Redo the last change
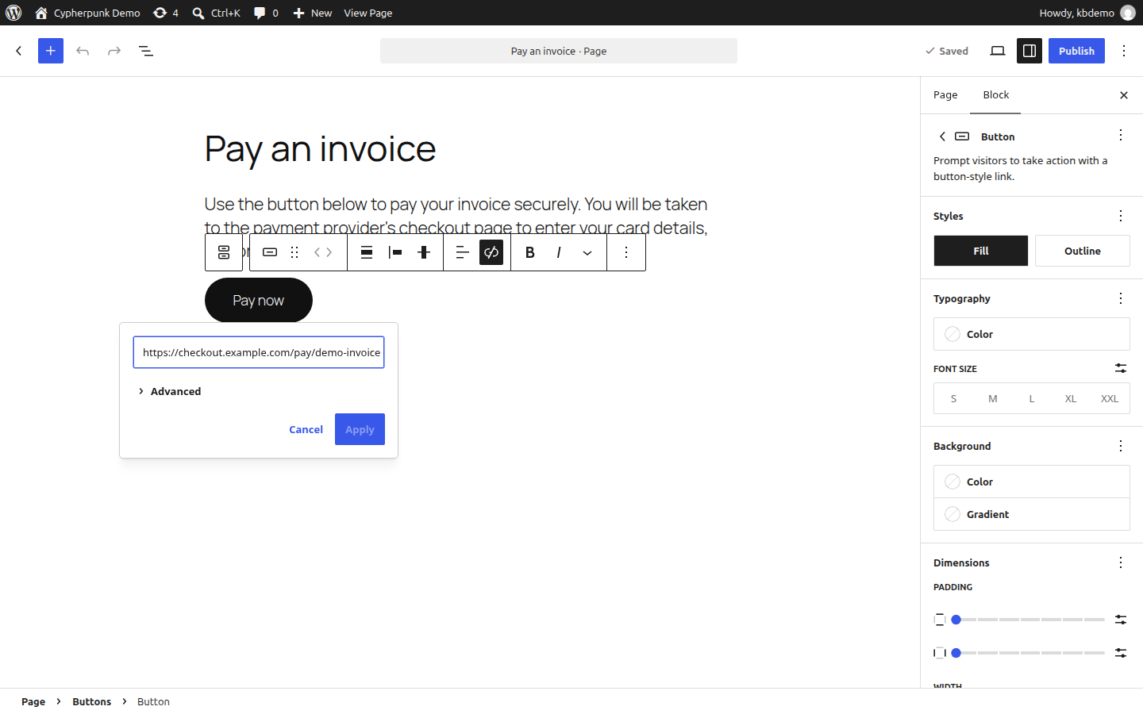Viewport: 1143px width, 714px height. pos(114,51)
